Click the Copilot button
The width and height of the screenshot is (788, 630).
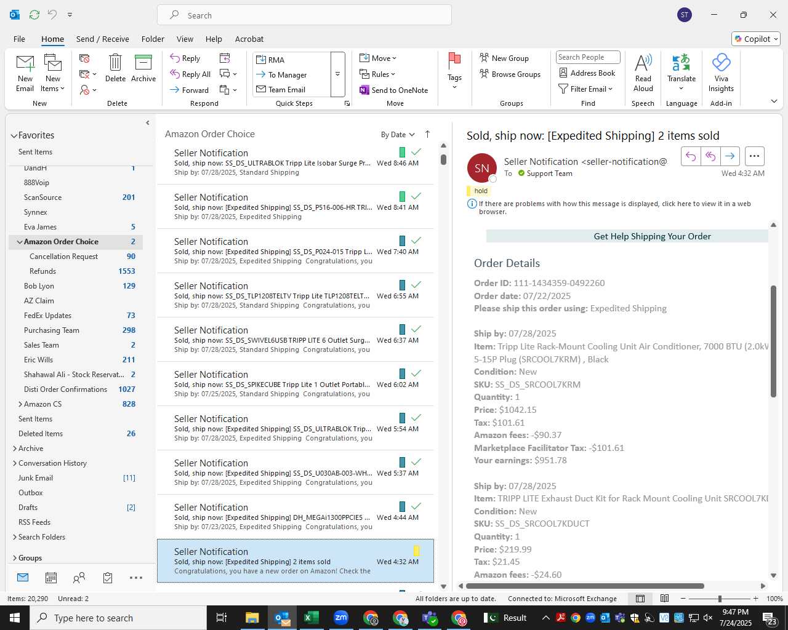(756, 39)
